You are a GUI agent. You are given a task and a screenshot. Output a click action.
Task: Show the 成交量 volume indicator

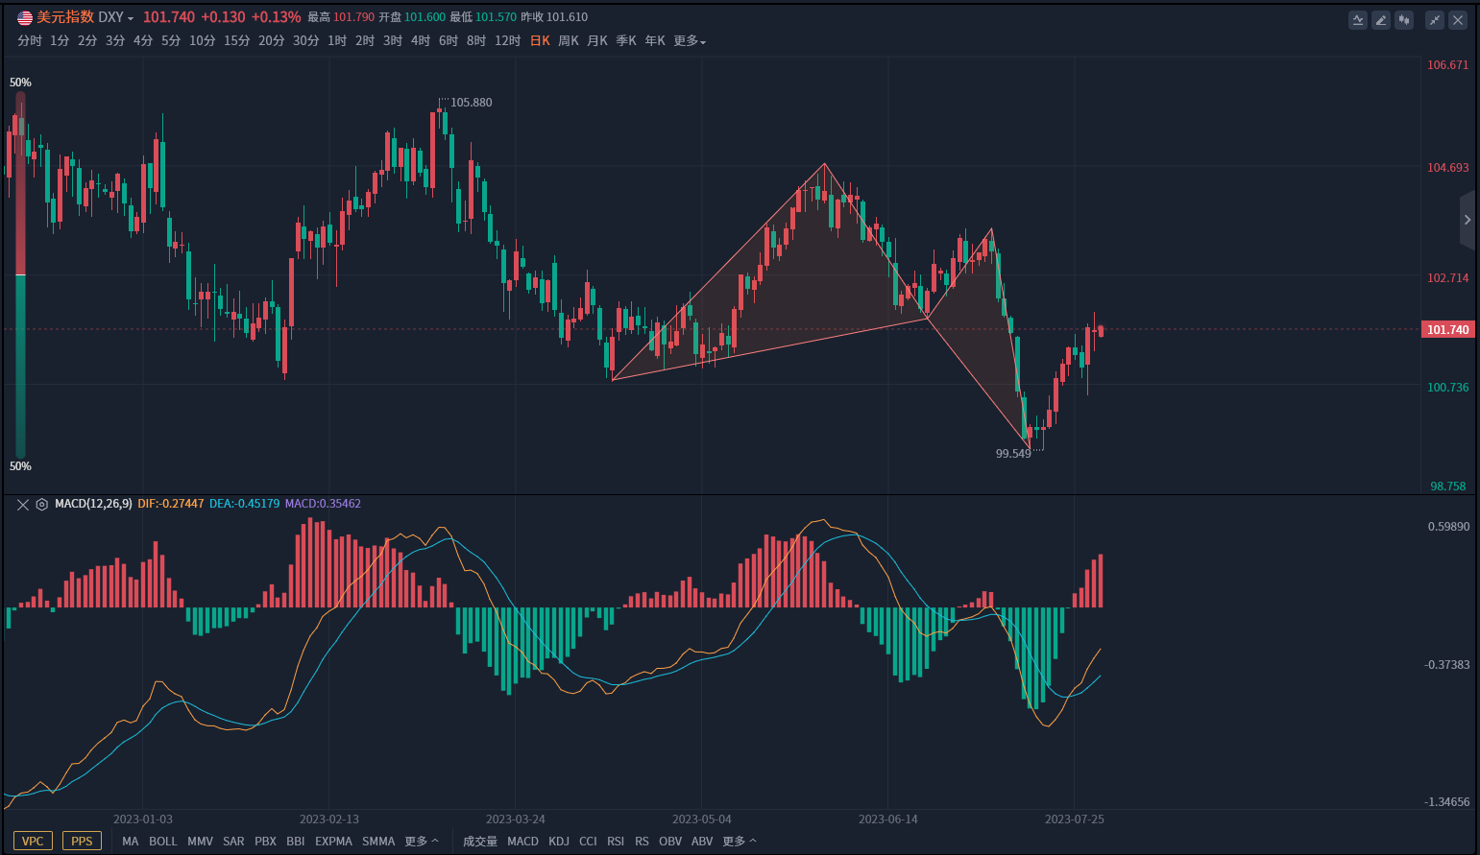[x=480, y=841]
